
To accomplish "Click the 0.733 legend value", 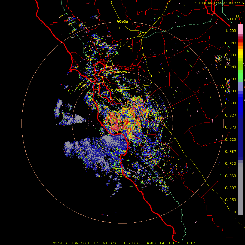I will (231, 91).
